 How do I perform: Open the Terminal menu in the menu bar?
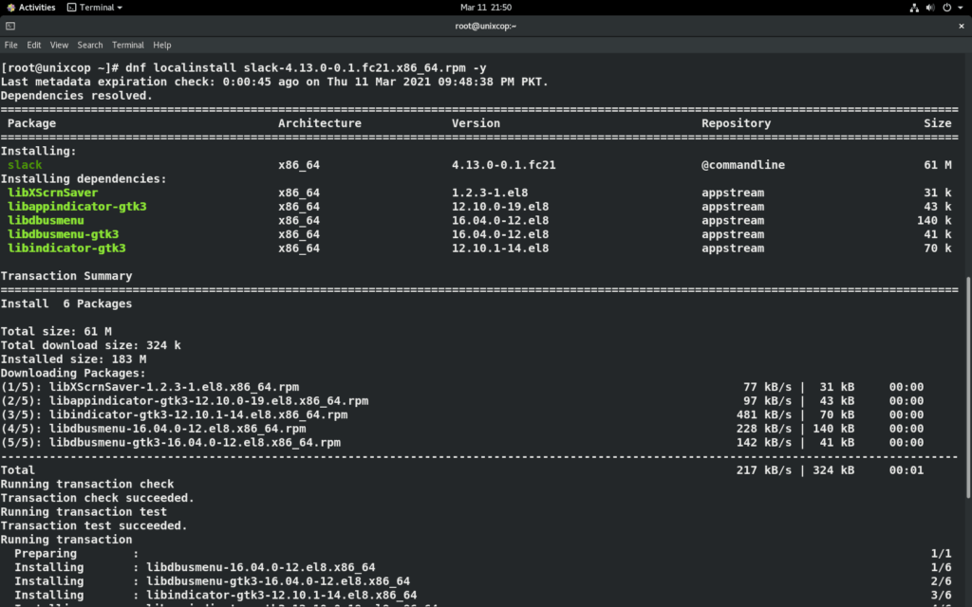coord(128,46)
